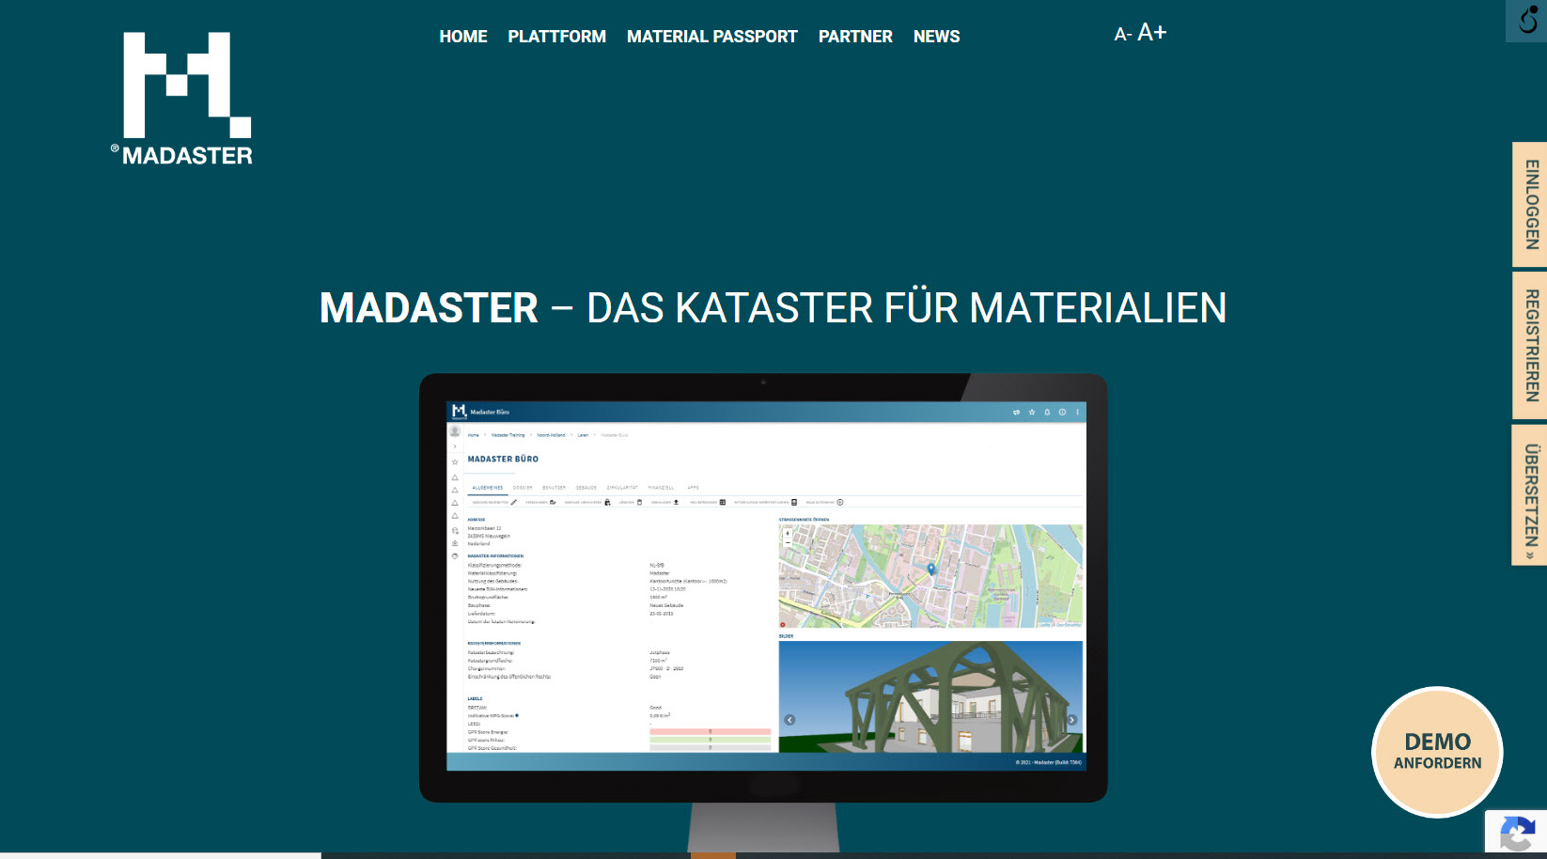Open the accessibility options icon
1547x859 pixels.
pos(1527,20)
